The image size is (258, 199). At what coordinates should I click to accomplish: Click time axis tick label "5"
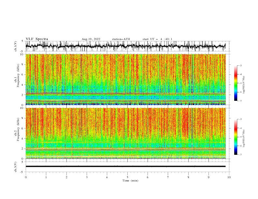pyautogui.click(x=127, y=177)
